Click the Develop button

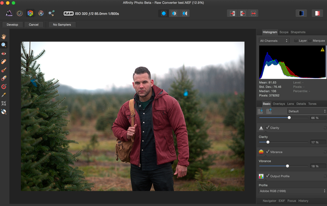(x=12, y=24)
